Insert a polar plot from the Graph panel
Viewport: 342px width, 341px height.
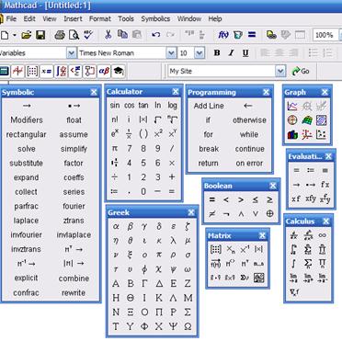[x=292, y=120]
